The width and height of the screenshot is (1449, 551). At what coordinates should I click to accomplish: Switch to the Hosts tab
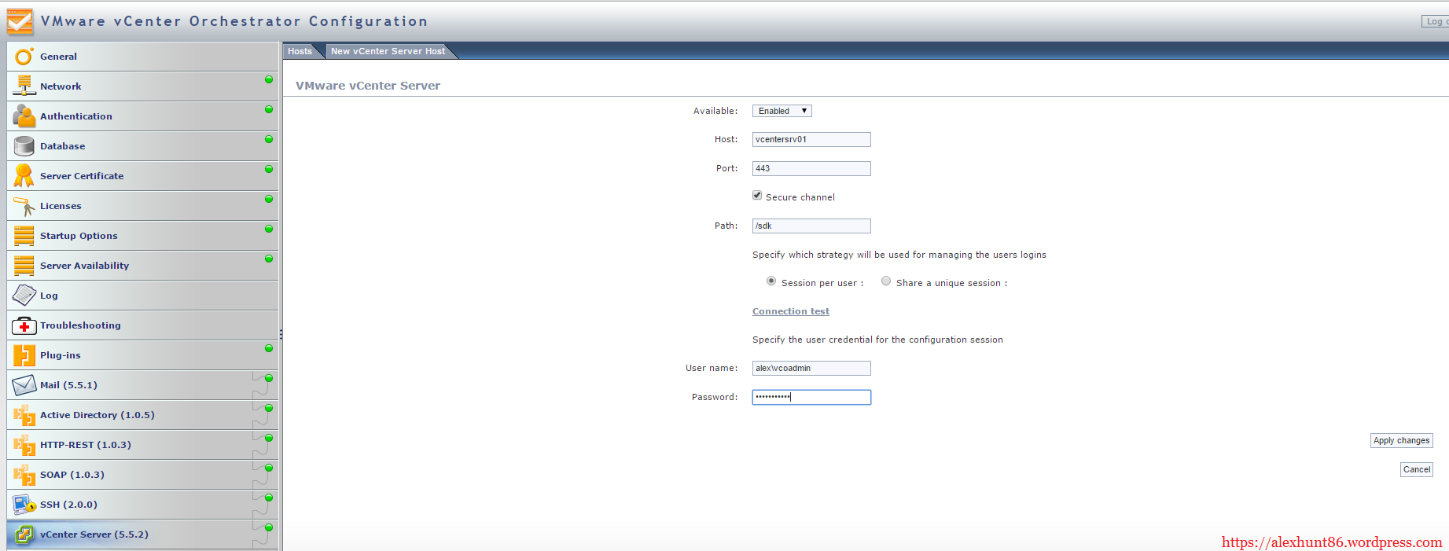click(x=300, y=51)
